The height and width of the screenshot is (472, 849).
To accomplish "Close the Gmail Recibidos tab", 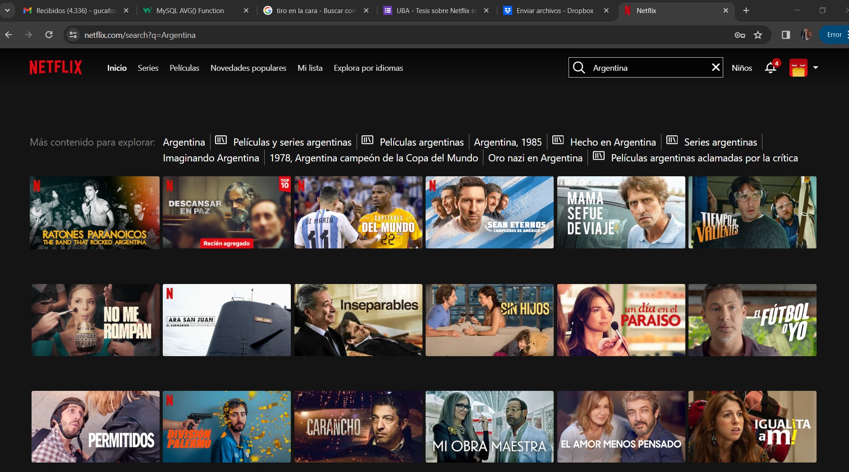I will coord(126,10).
